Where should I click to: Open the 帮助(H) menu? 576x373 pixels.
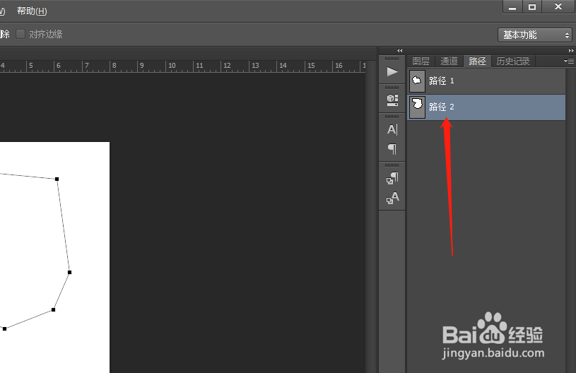32,11
